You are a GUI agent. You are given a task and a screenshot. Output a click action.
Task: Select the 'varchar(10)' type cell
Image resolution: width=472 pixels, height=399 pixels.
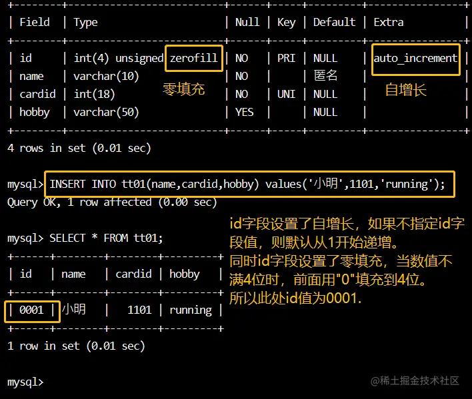106,77
